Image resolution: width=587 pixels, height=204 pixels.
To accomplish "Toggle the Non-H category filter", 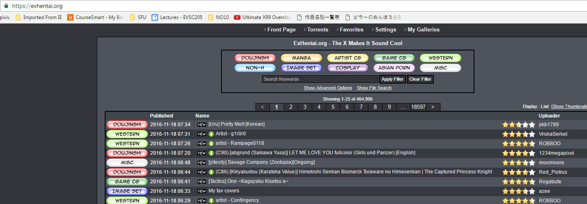I will point(255,68).
